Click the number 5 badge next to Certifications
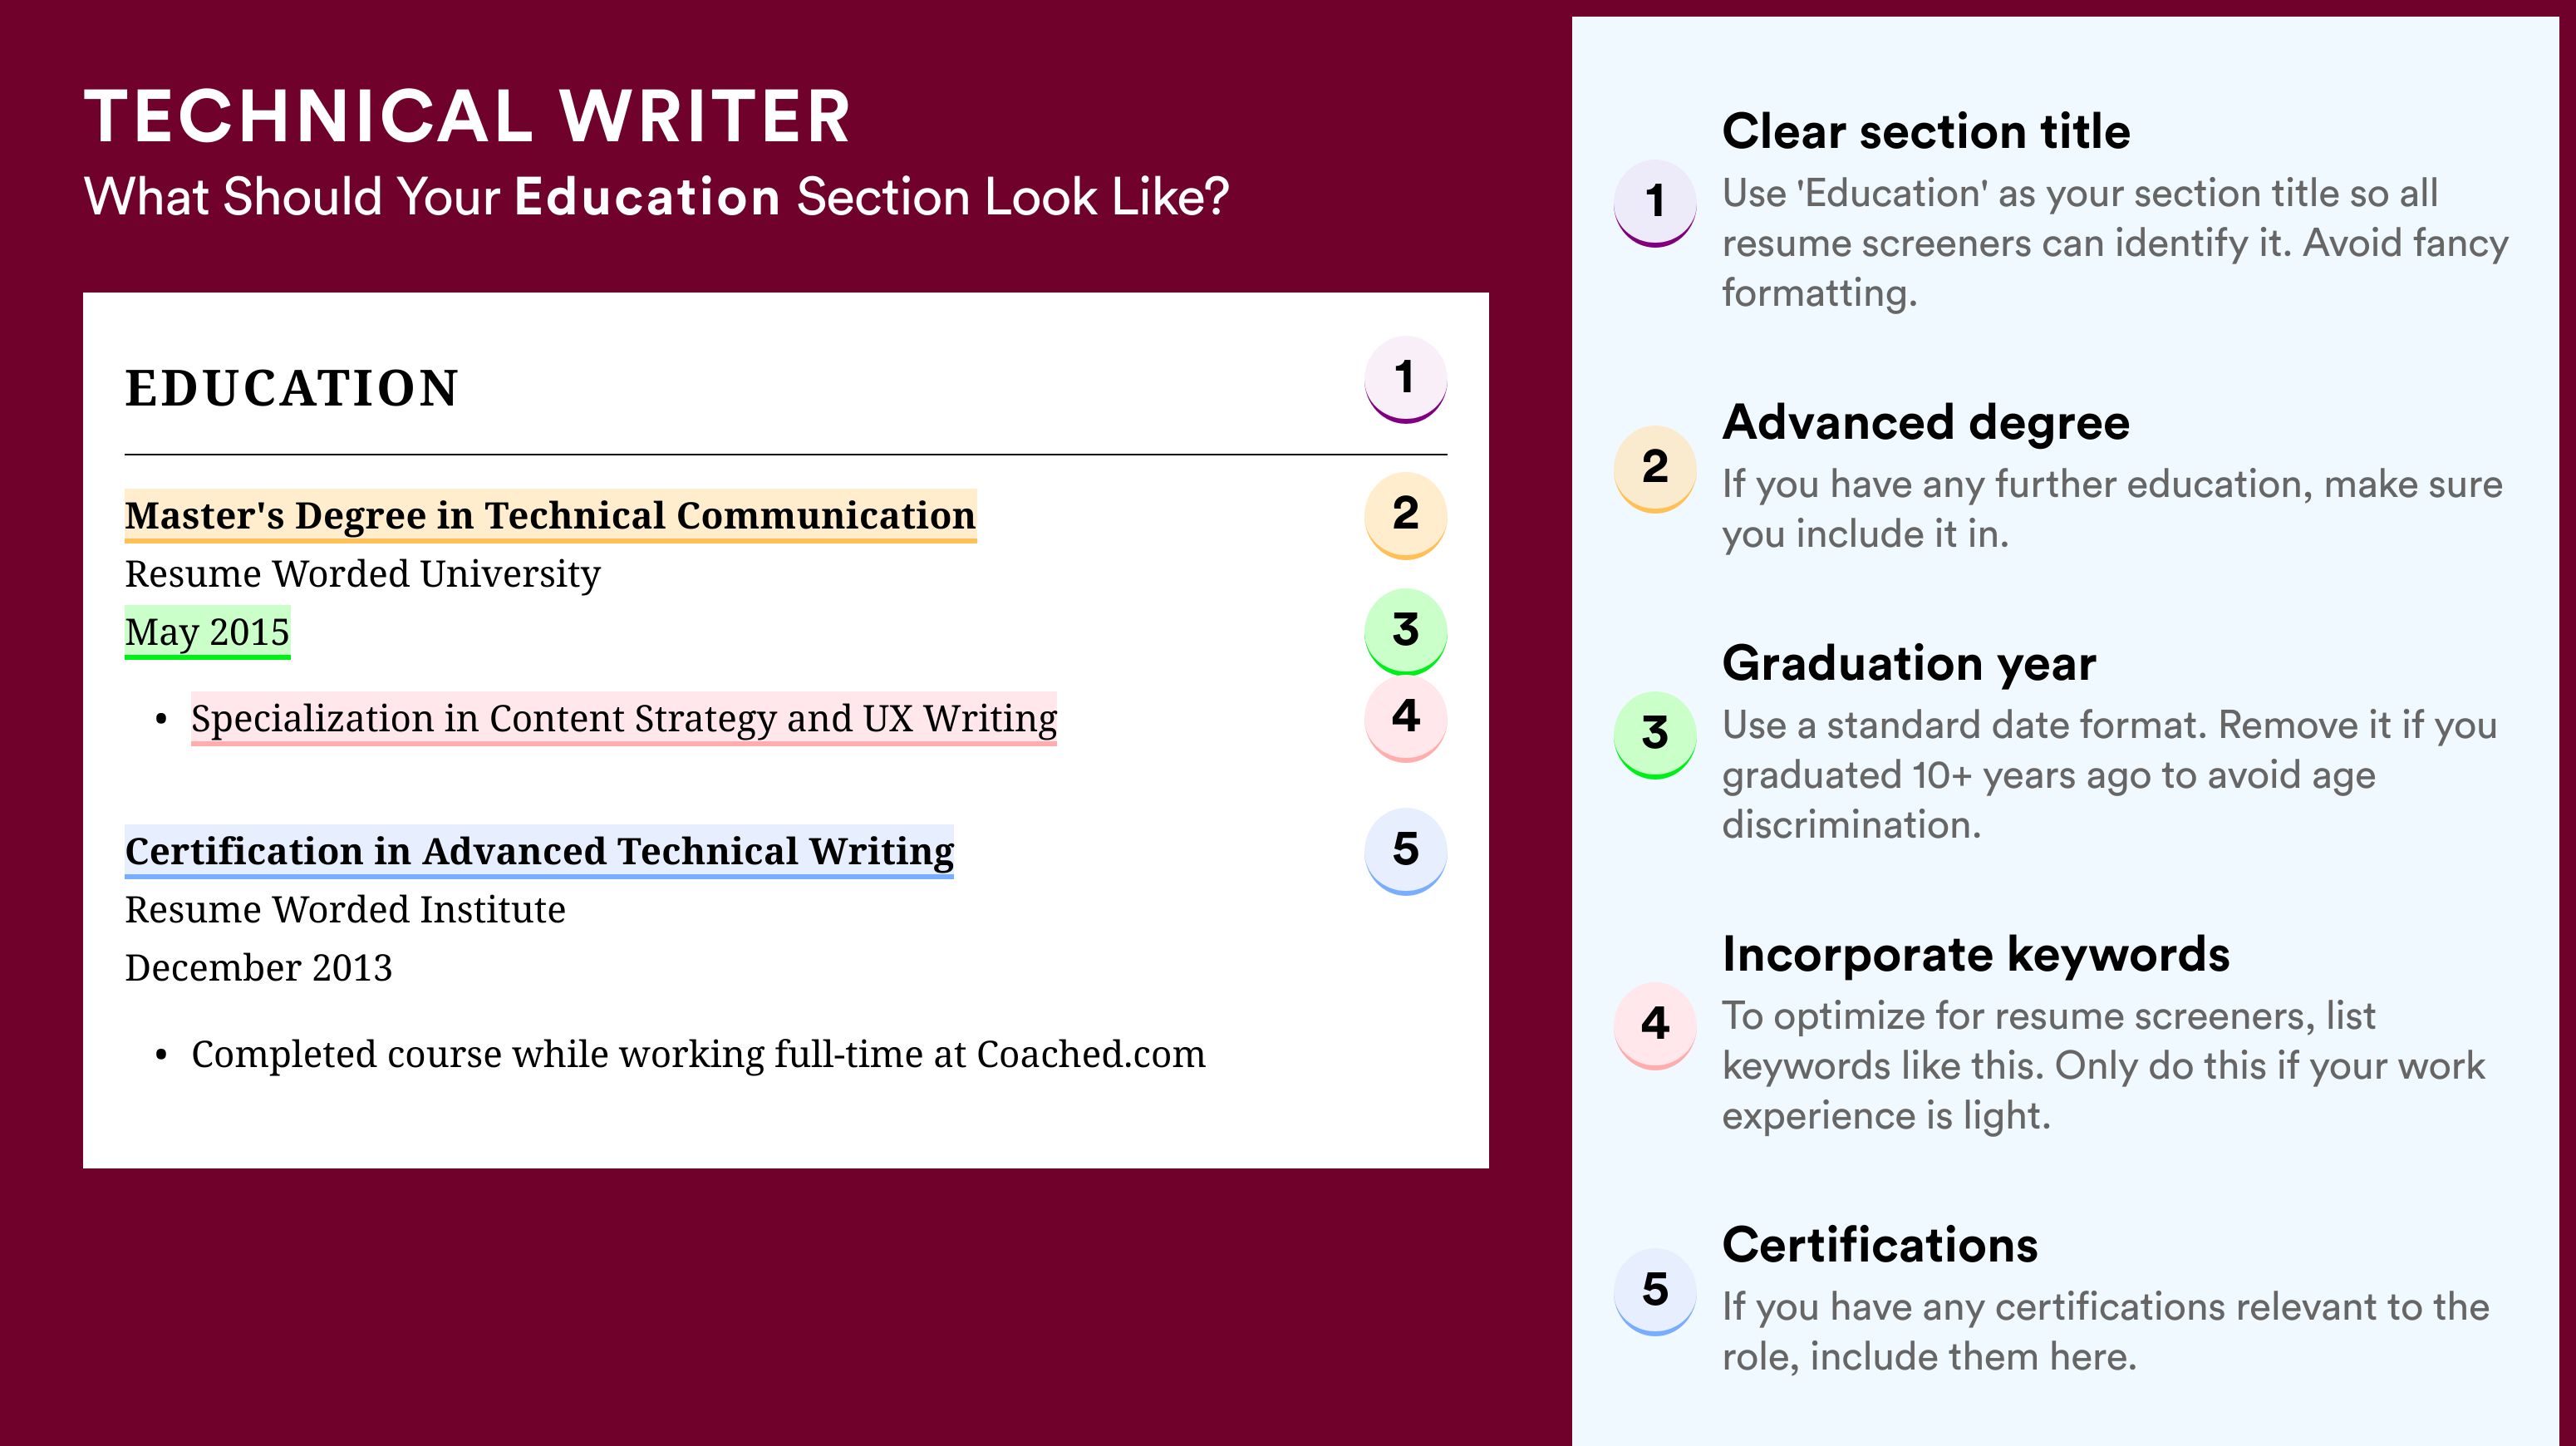 pos(1655,1291)
